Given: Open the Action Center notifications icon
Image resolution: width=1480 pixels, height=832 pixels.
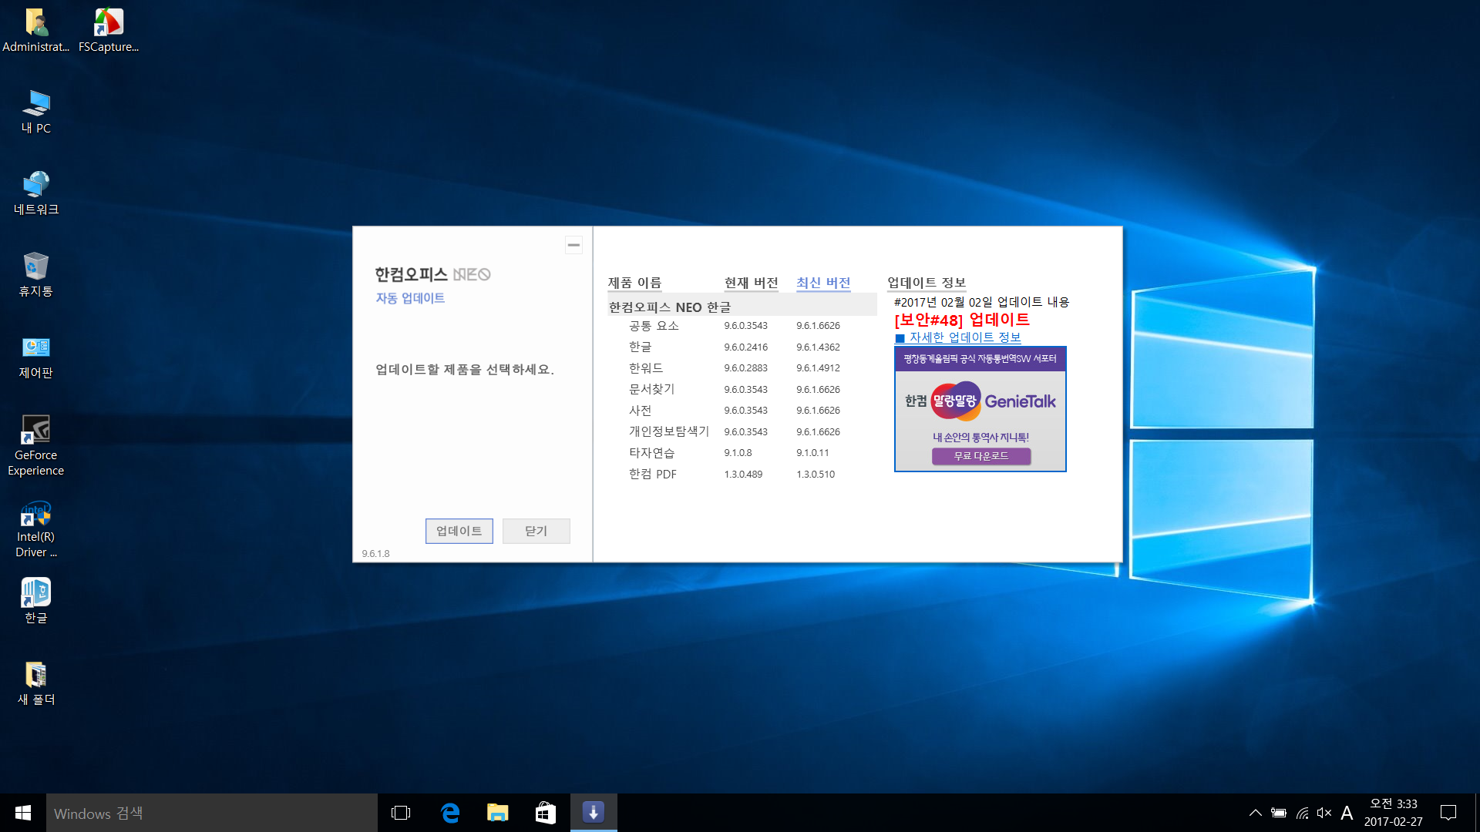Looking at the screenshot, I should click(1448, 813).
